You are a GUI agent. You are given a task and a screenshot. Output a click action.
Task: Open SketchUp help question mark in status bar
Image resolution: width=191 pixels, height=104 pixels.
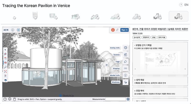pyautogui.click(x=5, y=99)
